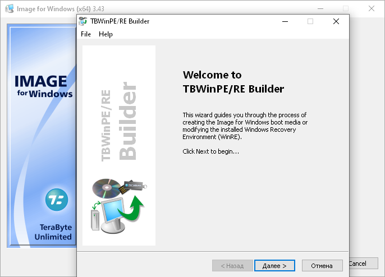The image size is (385, 277).
Task: Click the 'TeraByte Unlimited' text
Action: 53,232
